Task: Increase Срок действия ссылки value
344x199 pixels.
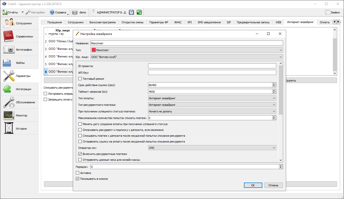Action: pos(274,84)
